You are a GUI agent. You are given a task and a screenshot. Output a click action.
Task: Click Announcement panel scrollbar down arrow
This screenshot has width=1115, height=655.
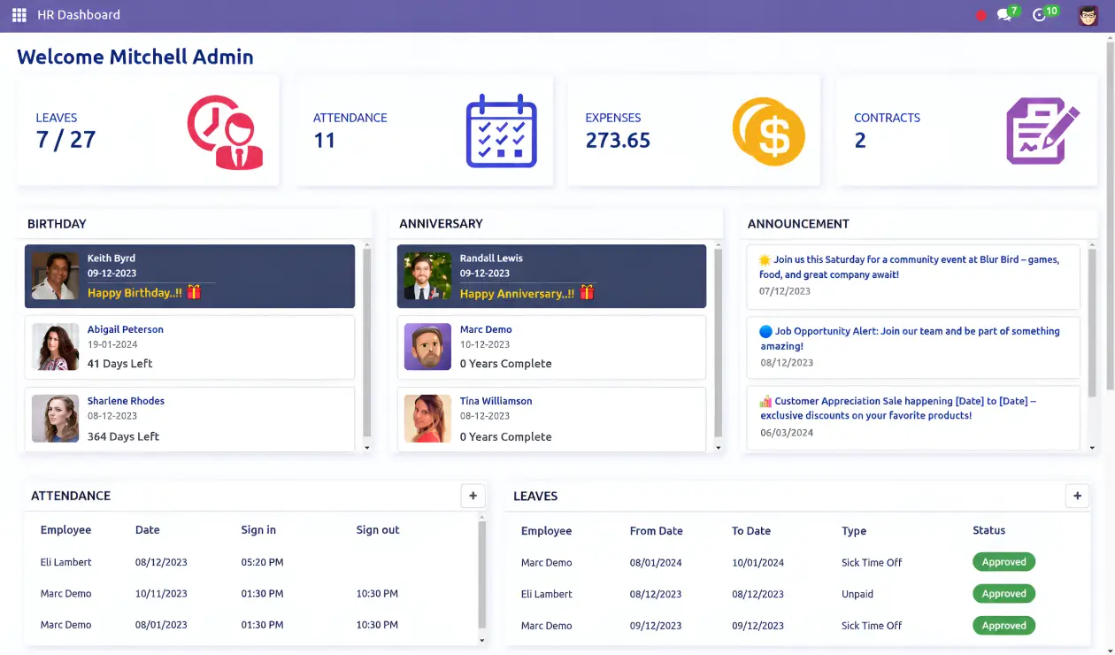(x=1092, y=449)
